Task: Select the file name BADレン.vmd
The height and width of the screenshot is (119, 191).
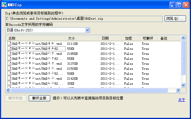Action: [x=37, y=79]
